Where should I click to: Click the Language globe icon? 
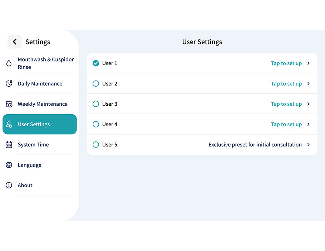pos(9,165)
